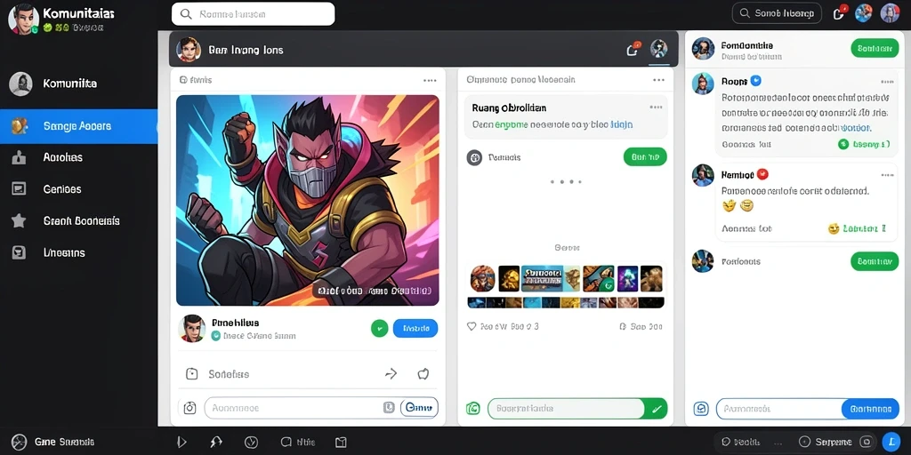The height and width of the screenshot is (455, 911).
Task: Click the Roops commenter avatar
Action: (x=703, y=84)
